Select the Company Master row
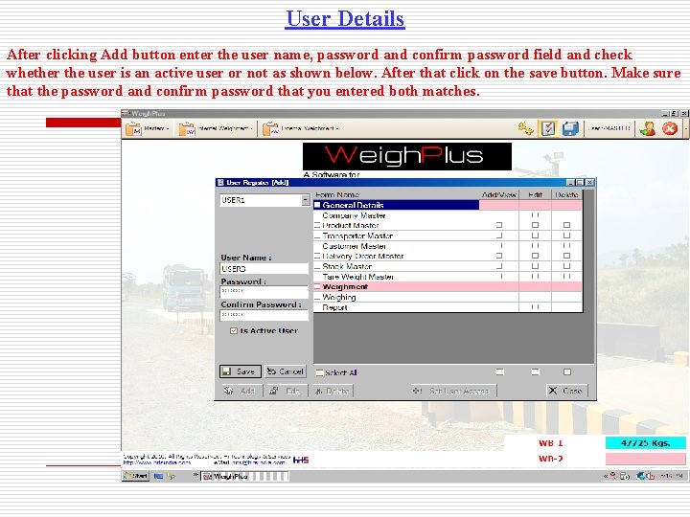Viewport: 690px width, 517px height. pos(448,215)
